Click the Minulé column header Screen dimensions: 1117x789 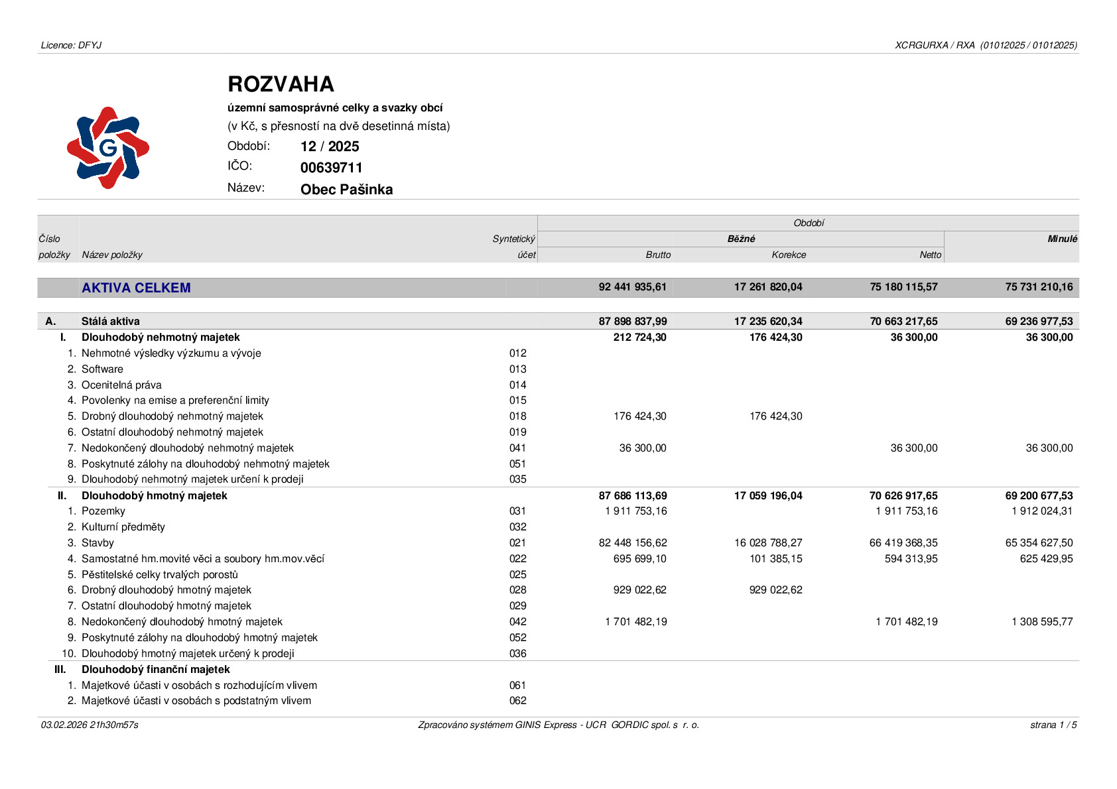[x=1063, y=239]
